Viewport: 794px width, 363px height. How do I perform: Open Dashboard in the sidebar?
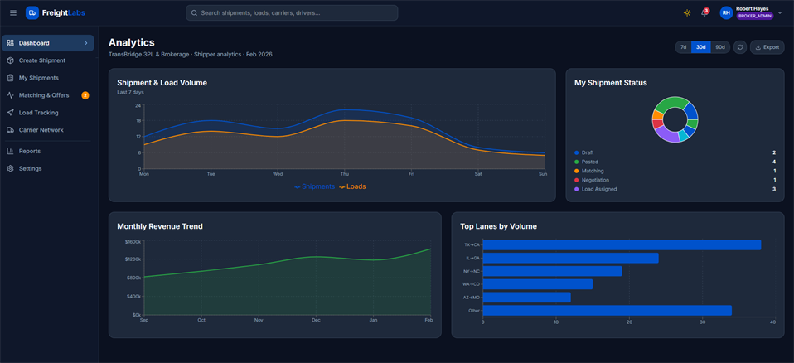(47, 43)
